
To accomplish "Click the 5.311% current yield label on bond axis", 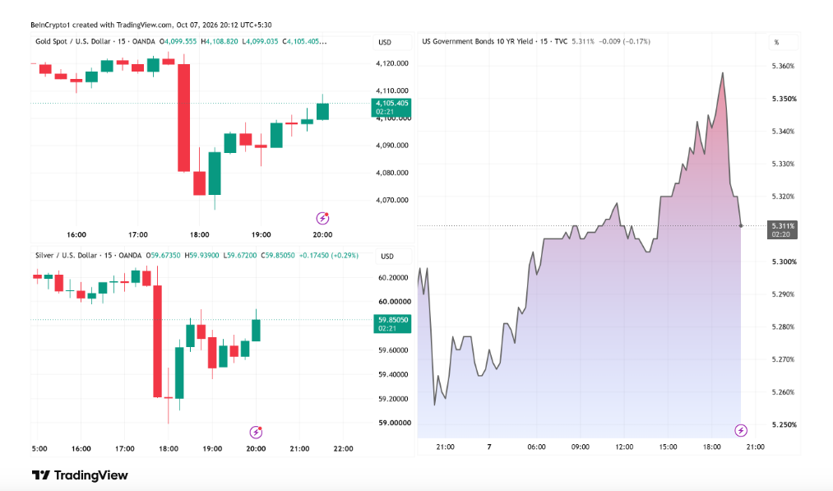I will pos(782,229).
